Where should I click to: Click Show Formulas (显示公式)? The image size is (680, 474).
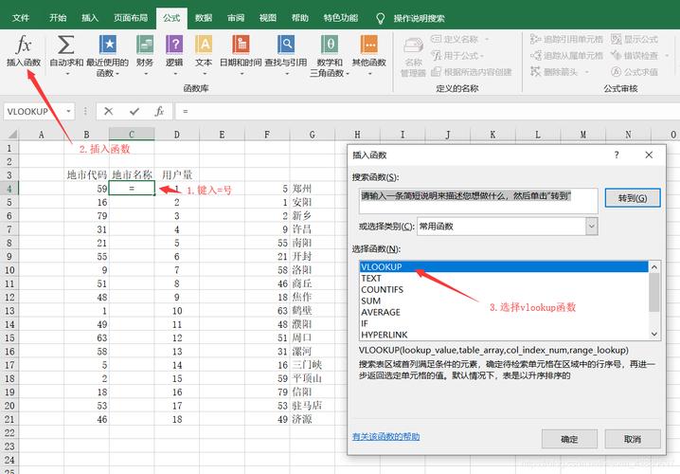(x=635, y=39)
